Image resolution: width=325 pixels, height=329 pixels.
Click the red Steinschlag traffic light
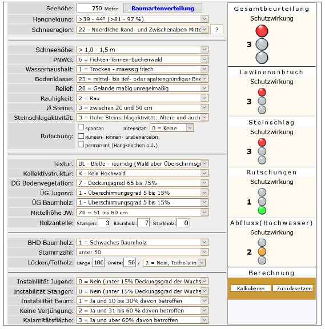tap(262, 142)
